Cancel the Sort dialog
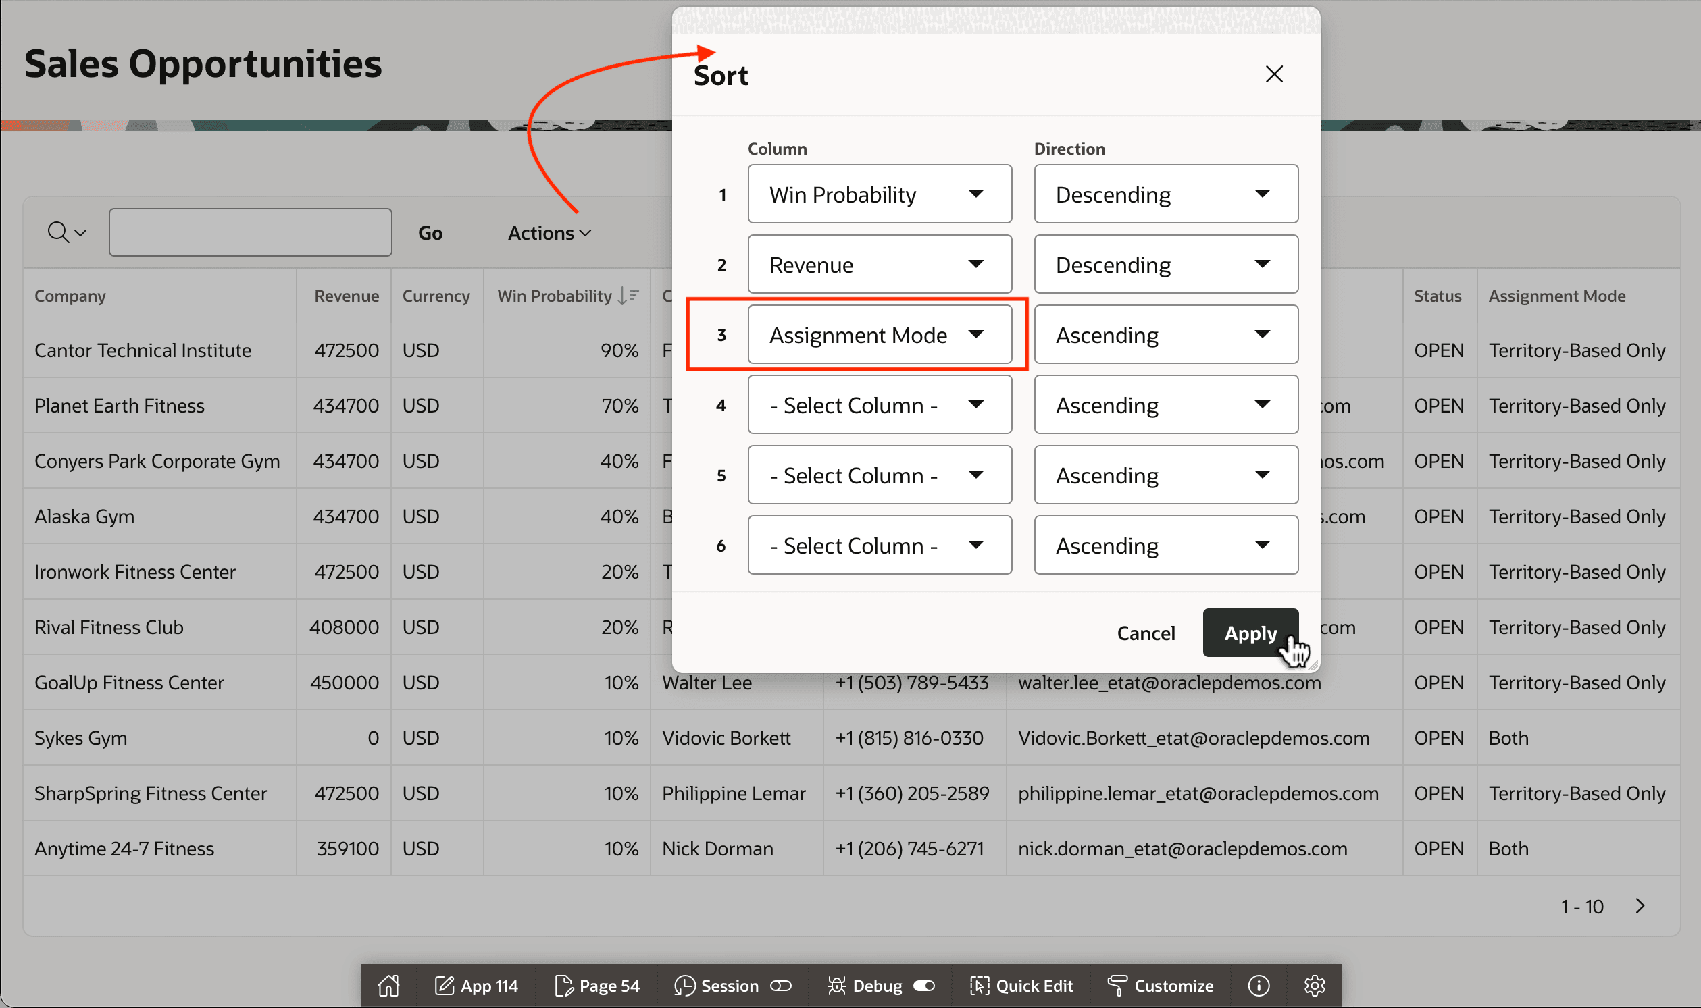Image resolution: width=1701 pixels, height=1008 pixels. click(1146, 633)
